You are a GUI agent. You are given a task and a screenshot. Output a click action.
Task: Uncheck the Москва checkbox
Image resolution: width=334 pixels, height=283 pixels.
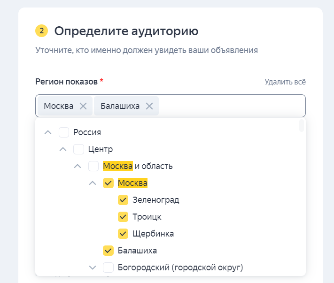pos(109,183)
